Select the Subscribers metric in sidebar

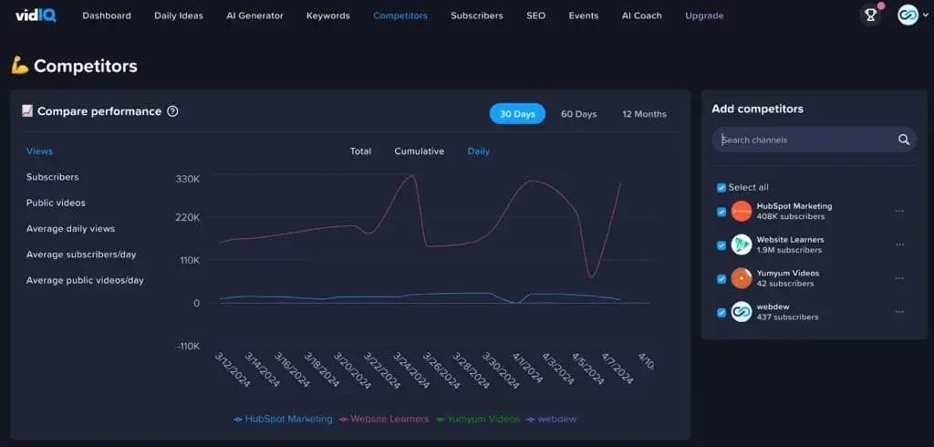click(52, 177)
